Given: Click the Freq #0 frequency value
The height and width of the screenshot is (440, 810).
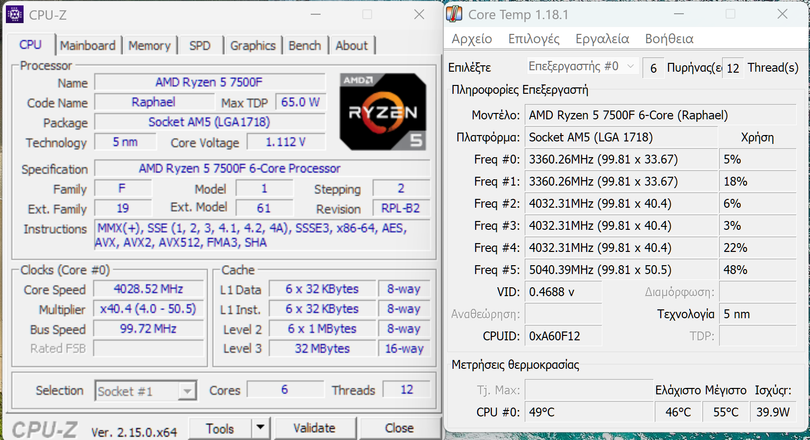Looking at the screenshot, I should tap(621, 160).
